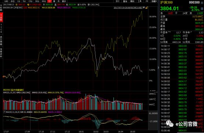Close the volume sub-panel with its X
Viewport: 204px width, 133px height.
tap(157, 92)
